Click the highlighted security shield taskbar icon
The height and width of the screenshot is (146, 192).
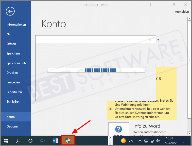click(x=68, y=140)
